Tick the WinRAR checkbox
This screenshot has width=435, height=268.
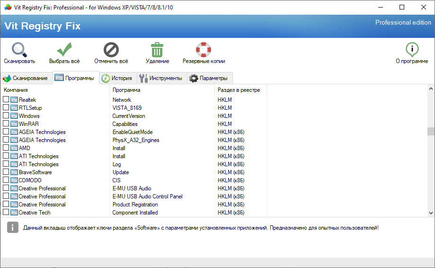pyautogui.click(x=6, y=123)
